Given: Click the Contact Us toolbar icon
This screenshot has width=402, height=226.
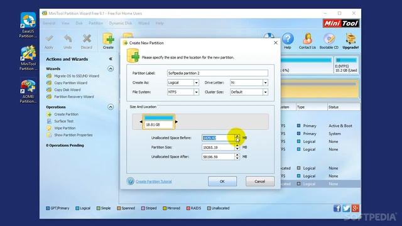Looking at the screenshot, I should point(307,41).
